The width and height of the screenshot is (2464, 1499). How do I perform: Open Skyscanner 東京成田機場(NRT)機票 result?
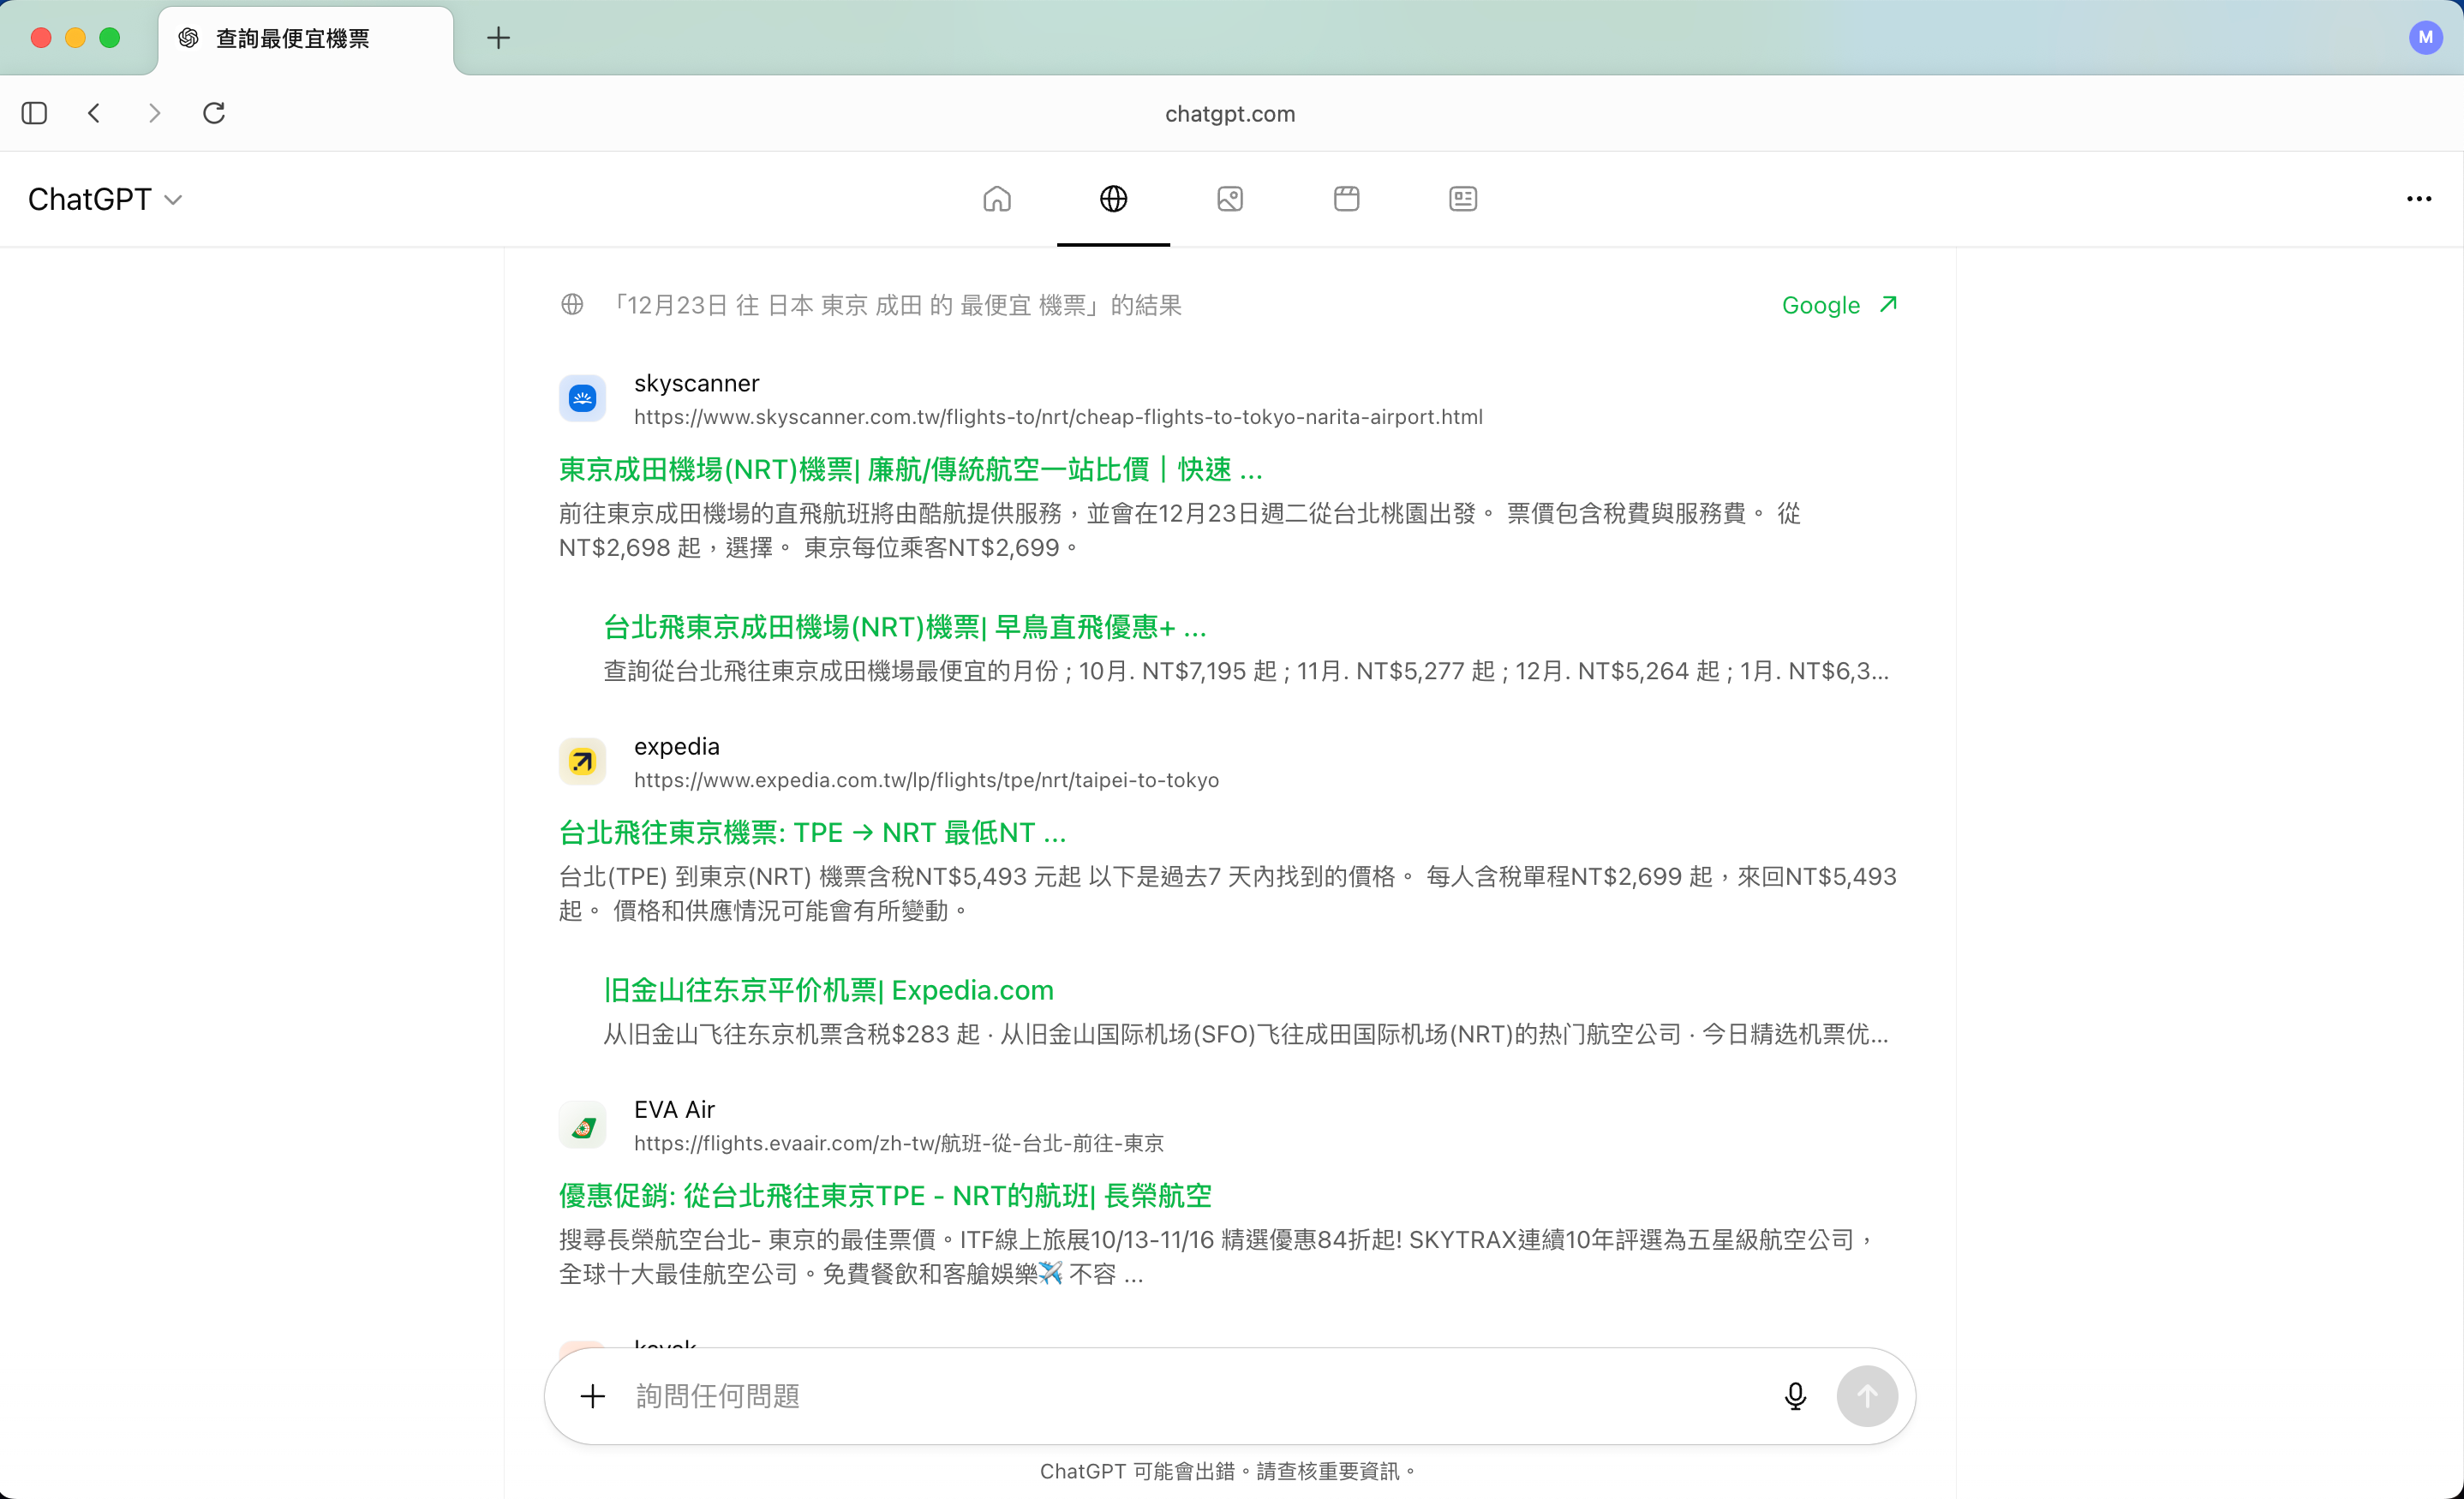910,469
